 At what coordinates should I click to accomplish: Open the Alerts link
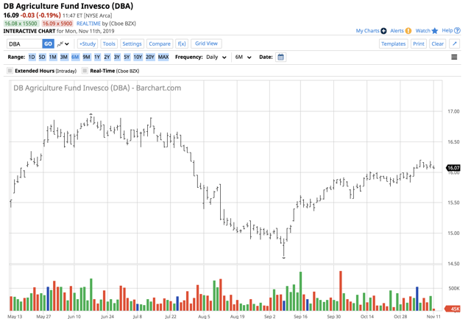397,31
